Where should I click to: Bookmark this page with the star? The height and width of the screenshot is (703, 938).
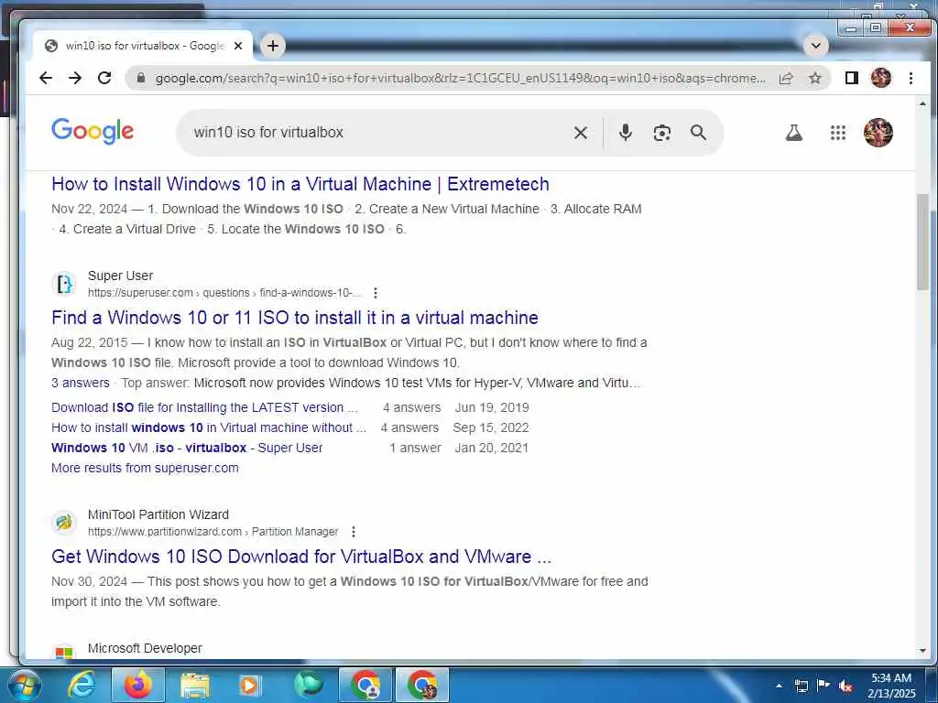click(814, 78)
